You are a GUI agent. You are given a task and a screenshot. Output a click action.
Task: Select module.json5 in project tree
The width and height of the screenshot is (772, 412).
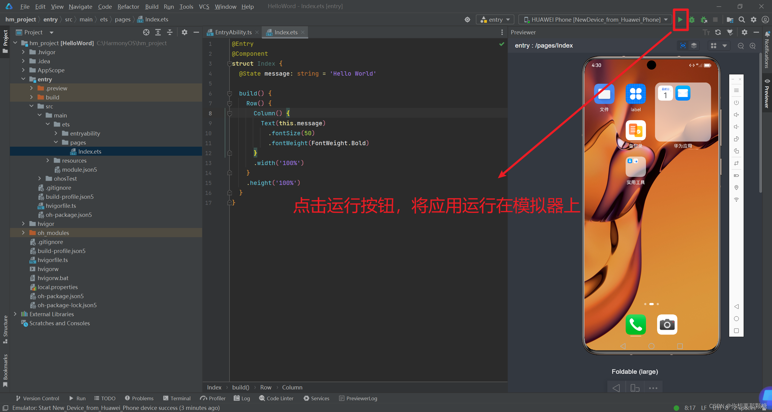point(79,170)
